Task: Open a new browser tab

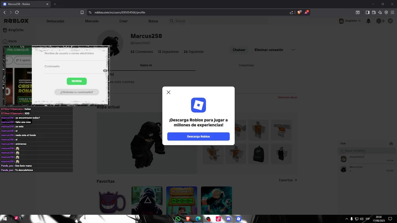Action: click(x=55, y=4)
